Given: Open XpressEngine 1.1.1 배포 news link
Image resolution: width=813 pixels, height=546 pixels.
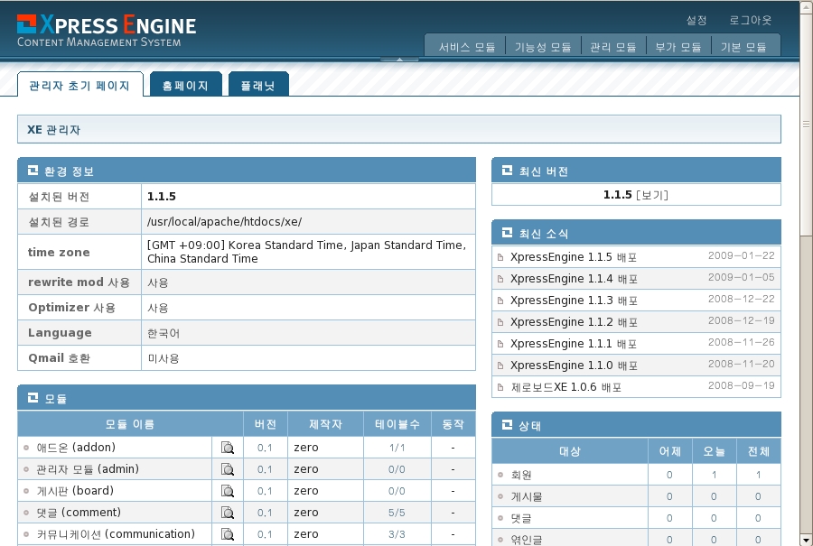Looking at the screenshot, I should click(x=574, y=345).
